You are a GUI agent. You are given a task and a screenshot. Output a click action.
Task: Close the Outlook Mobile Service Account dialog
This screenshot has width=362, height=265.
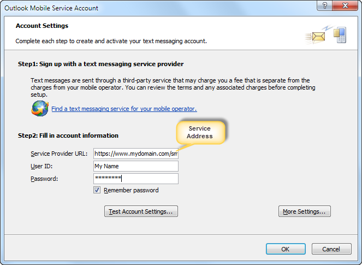(345, 5)
